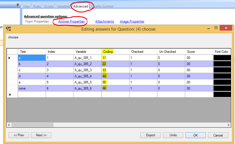Select coding cell 44
This screenshot has width=235, height=144.
(115, 76)
